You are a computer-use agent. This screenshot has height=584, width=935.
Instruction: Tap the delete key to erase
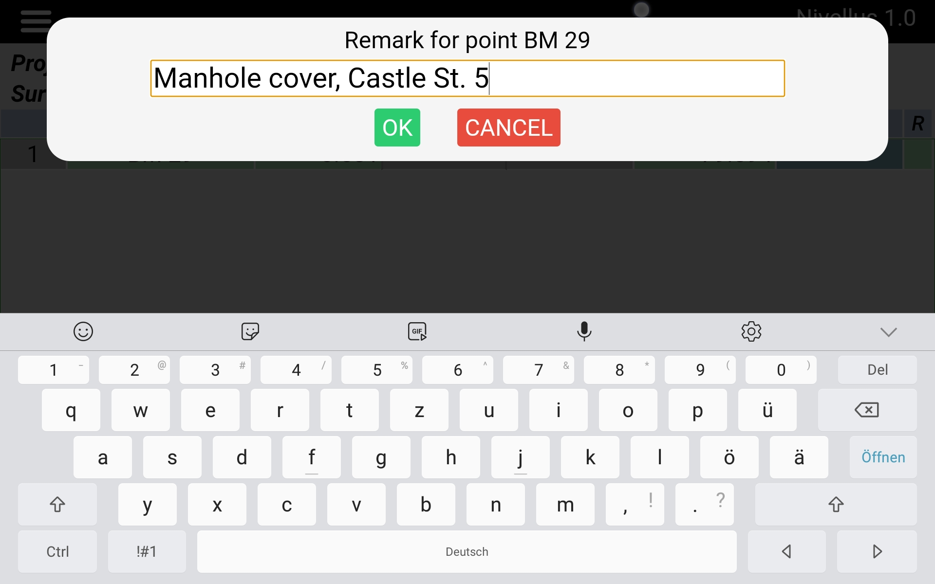click(x=877, y=369)
